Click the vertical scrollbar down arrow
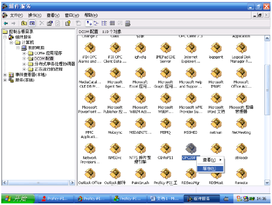This screenshot has height=205, width=272. point(267,182)
